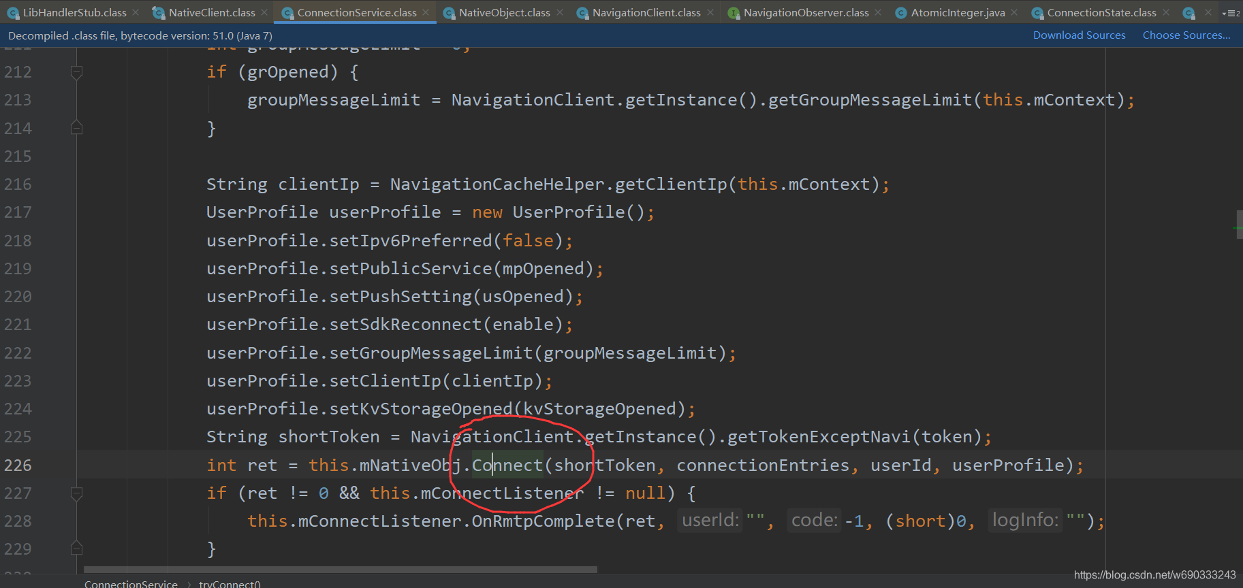The width and height of the screenshot is (1243, 588).
Task: Click setSdkReconnect on line 221
Action: point(405,325)
